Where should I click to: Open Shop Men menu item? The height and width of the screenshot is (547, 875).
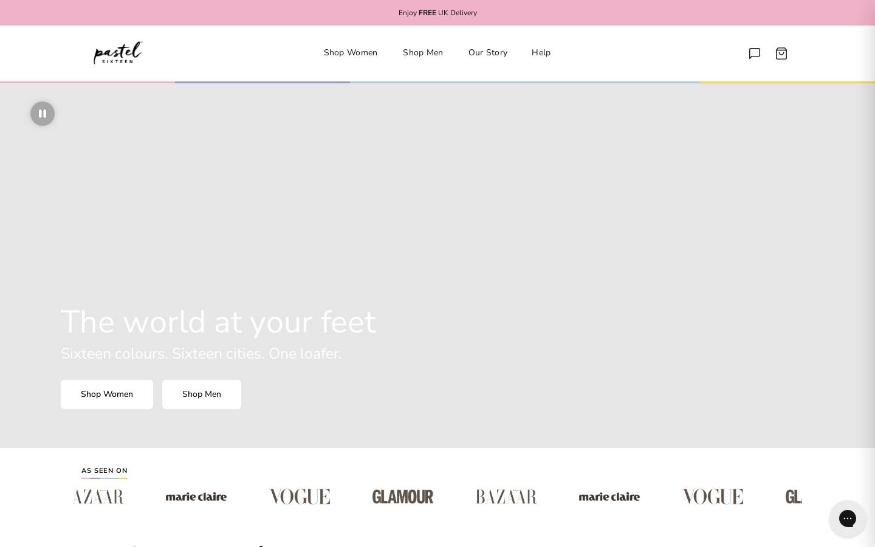pos(423,53)
